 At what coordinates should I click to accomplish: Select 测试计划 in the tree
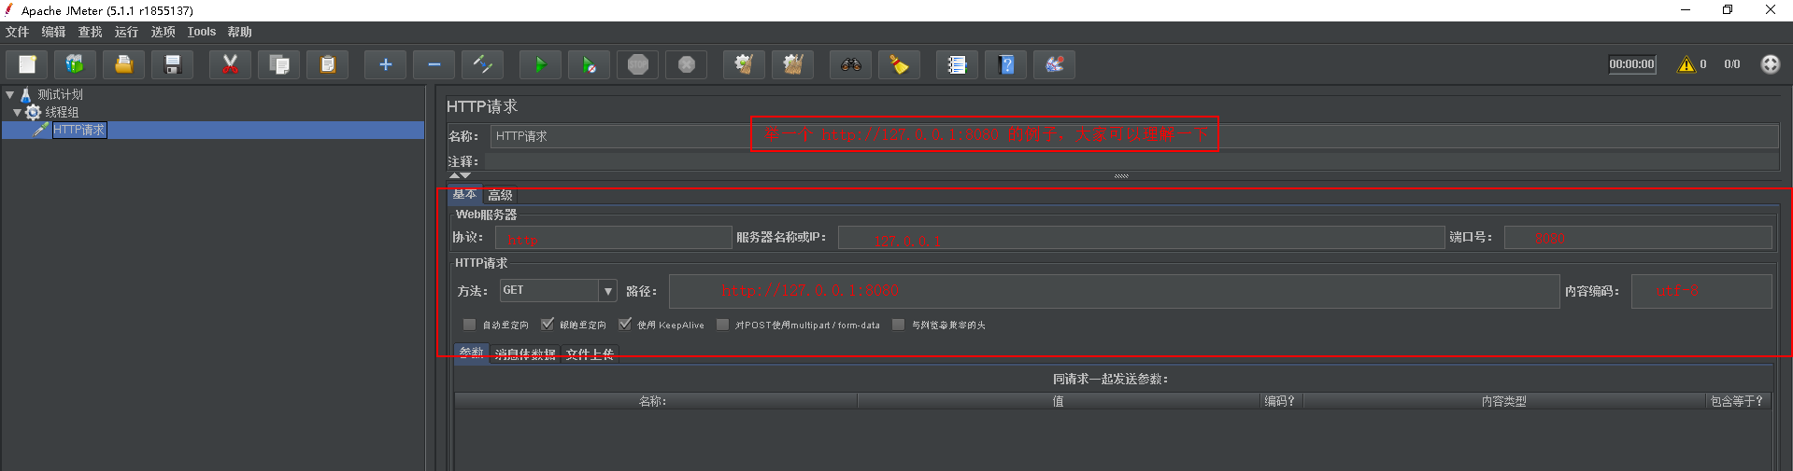[x=60, y=94]
